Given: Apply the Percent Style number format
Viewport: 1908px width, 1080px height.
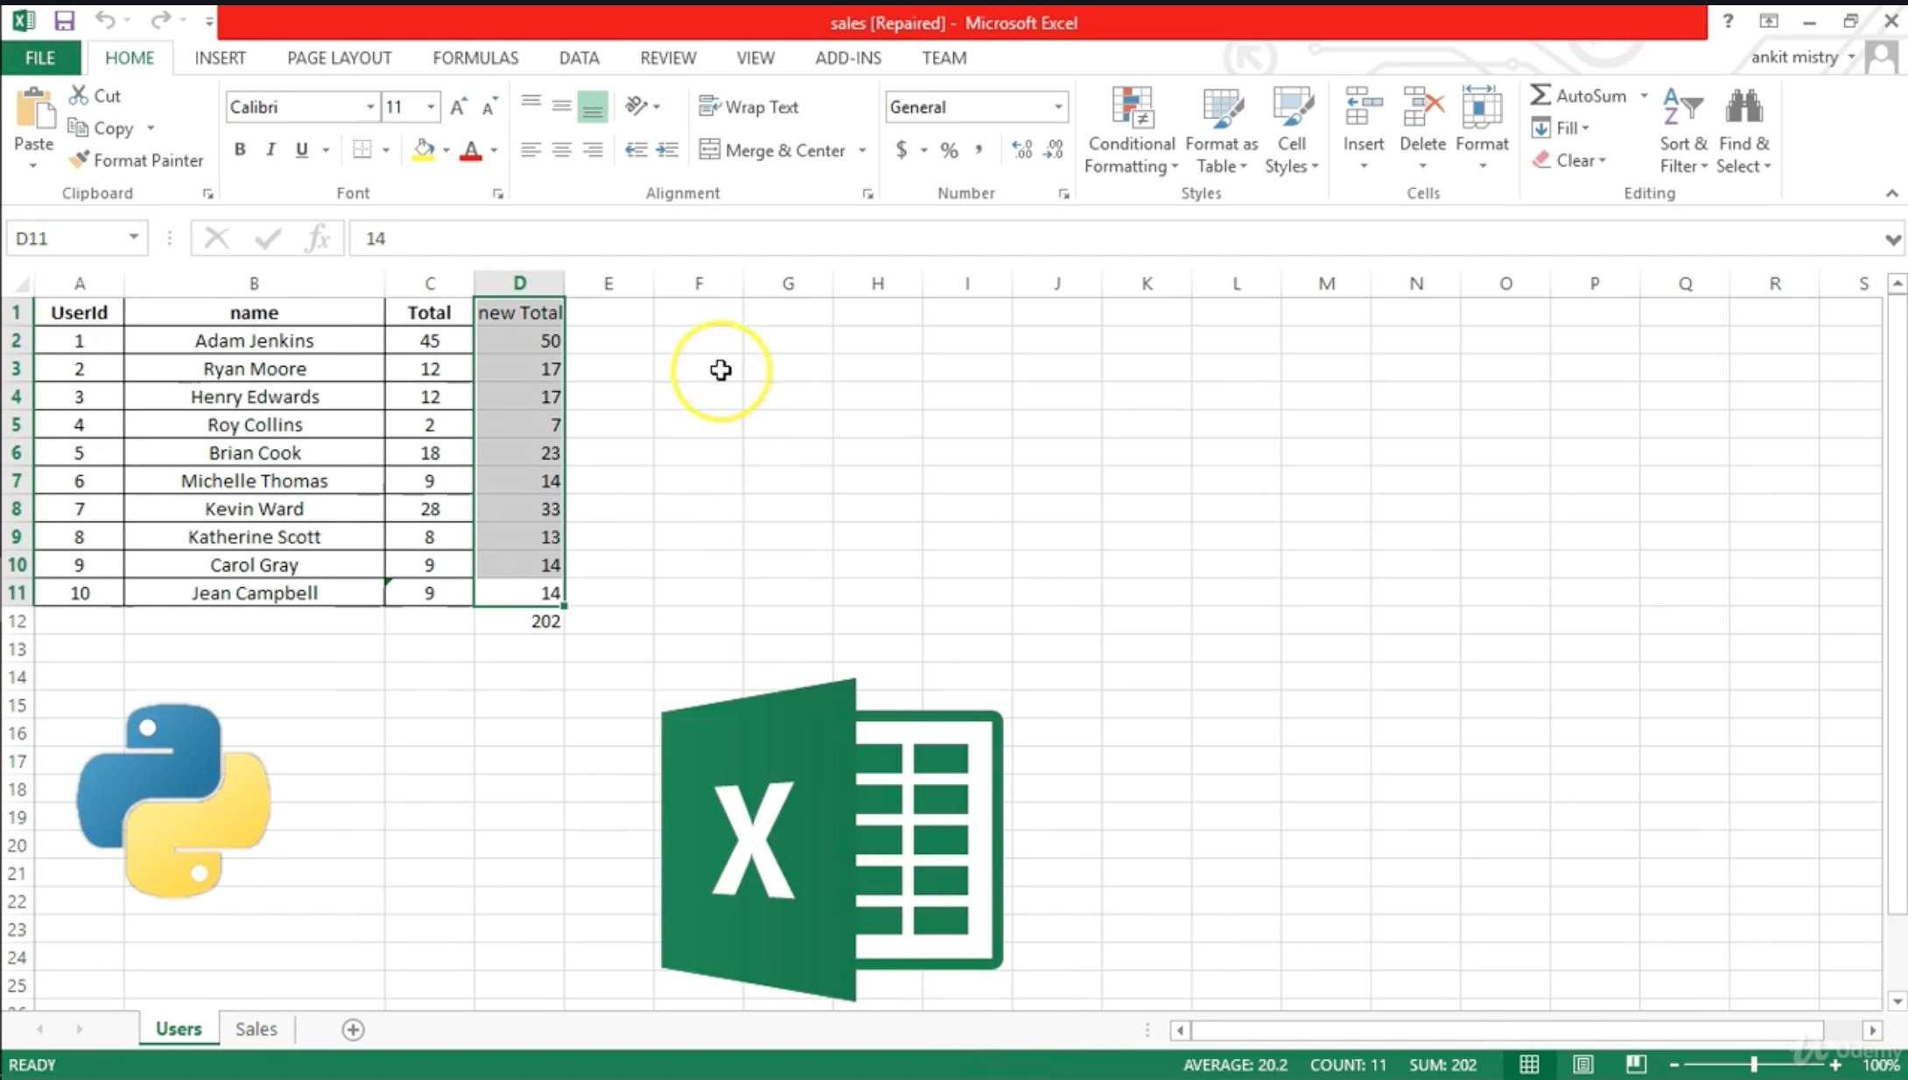Looking at the screenshot, I should pos(949,150).
